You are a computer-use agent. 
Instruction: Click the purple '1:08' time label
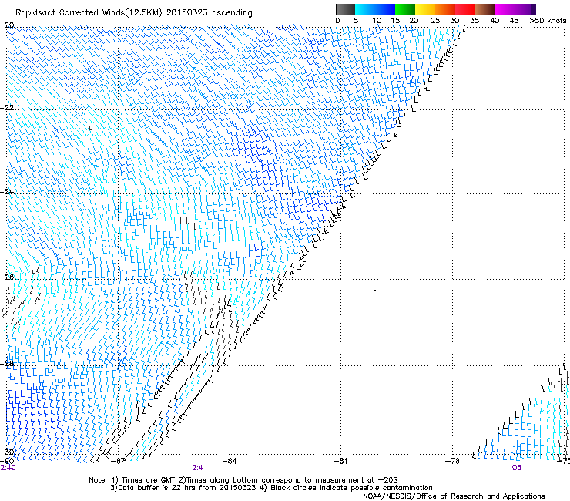[x=513, y=468]
